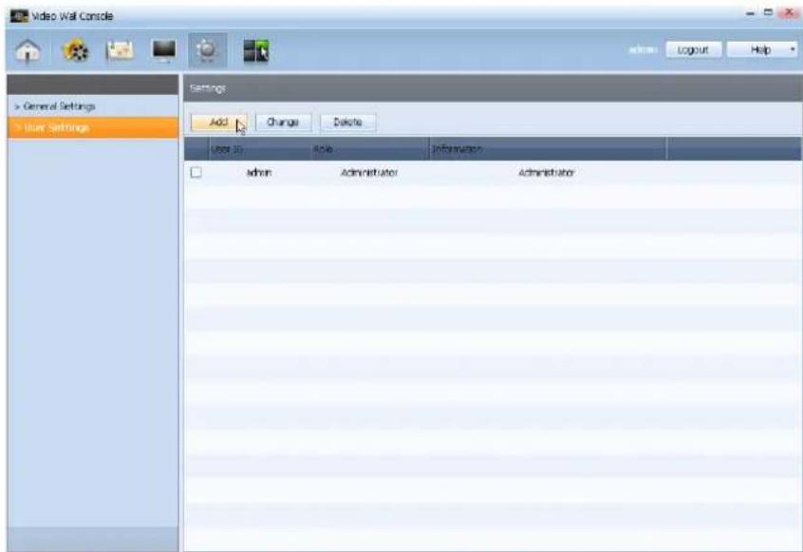The image size is (803, 552).
Task: Click the logged-in admin username label
Action: (643, 49)
